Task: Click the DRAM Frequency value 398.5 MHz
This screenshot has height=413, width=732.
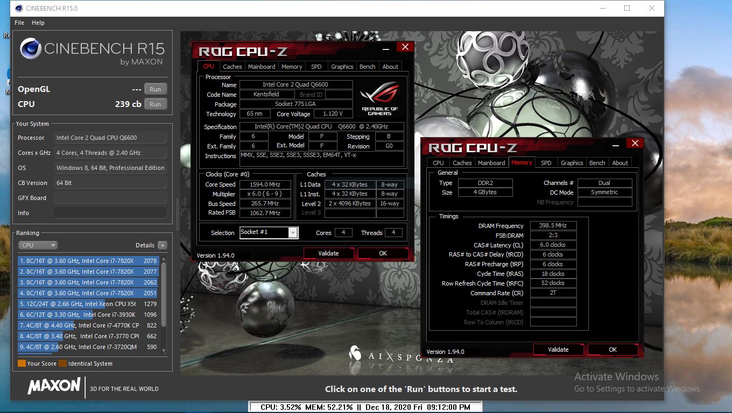Action: (553, 226)
